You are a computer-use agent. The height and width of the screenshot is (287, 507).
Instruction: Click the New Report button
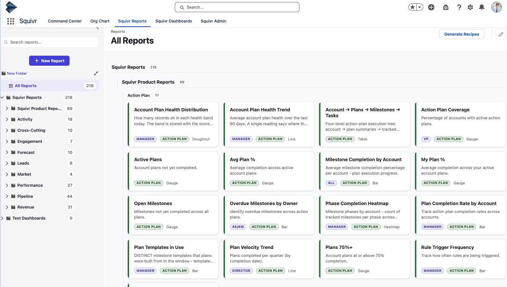pyautogui.click(x=49, y=61)
